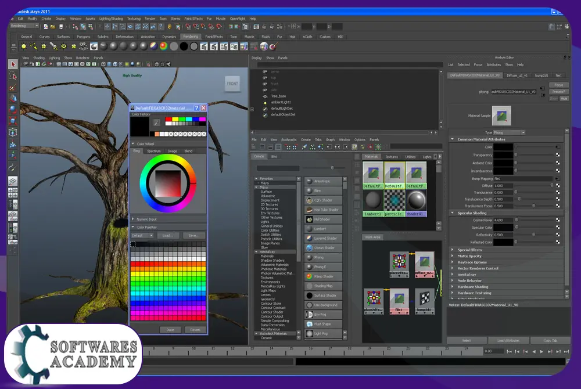
Task: Expand the Hardware Shading section
Action: pyautogui.click(x=453, y=287)
